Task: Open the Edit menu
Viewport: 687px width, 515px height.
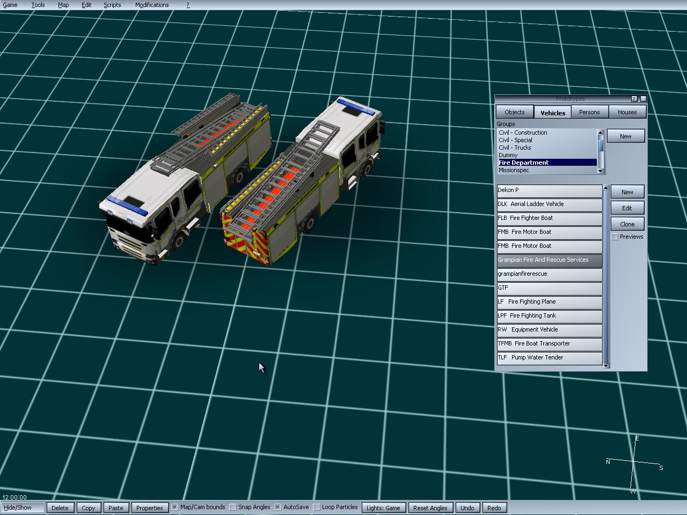Action: point(86,5)
